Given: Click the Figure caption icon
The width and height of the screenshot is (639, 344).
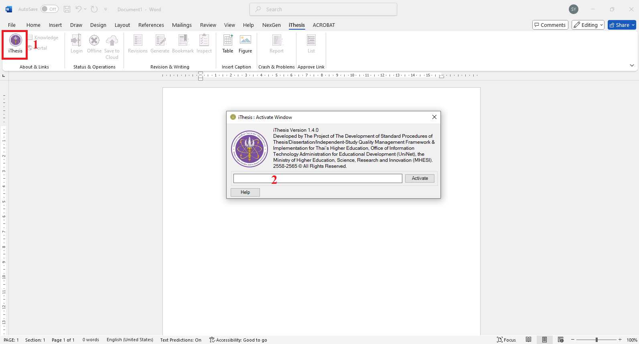Looking at the screenshot, I should pyautogui.click(x=245, y=44).
